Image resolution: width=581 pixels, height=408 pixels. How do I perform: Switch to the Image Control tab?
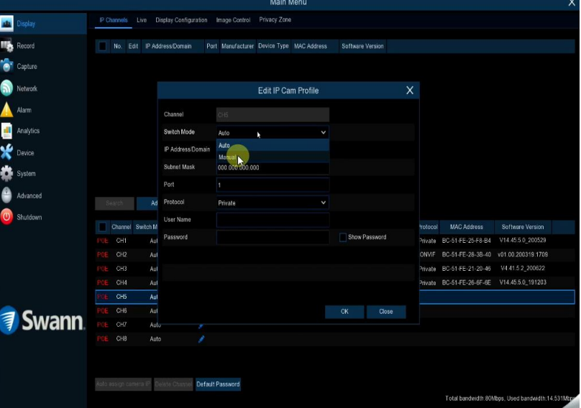click(x=233, y=20)
